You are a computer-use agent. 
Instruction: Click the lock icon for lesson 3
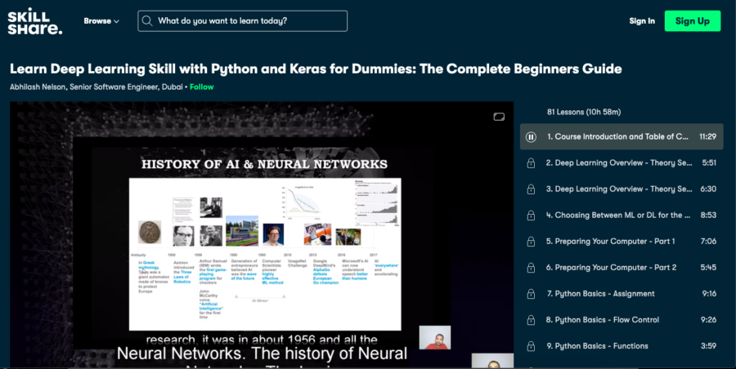pos(531,189)
